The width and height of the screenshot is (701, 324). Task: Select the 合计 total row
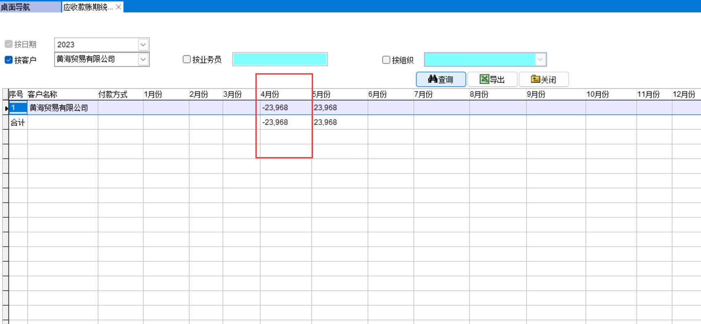pos(18,123)
